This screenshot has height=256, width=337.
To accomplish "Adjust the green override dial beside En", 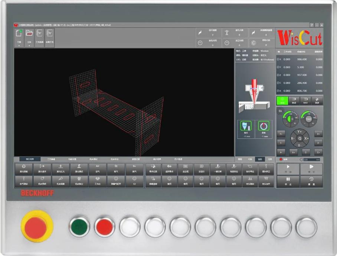I will click(290, 119).
